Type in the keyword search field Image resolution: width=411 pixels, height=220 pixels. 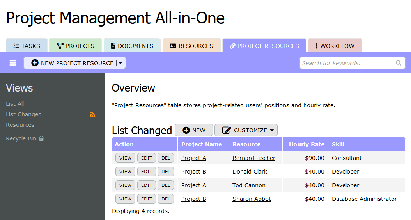(x=345, y=63)
